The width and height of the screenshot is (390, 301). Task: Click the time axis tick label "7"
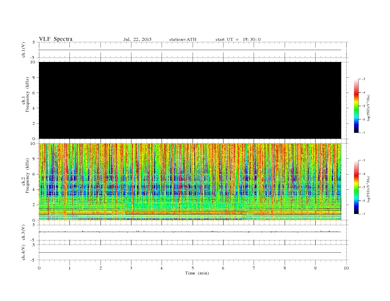pyautogui.click(x=254, y=268)
